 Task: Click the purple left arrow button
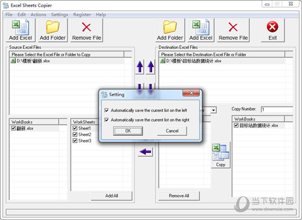145,152
